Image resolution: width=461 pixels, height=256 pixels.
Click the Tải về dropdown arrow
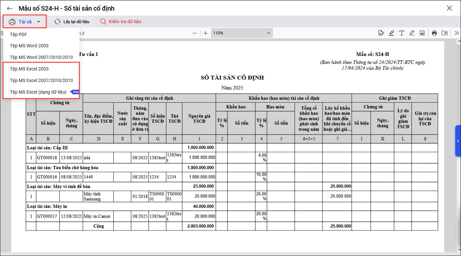coord(39,22)
